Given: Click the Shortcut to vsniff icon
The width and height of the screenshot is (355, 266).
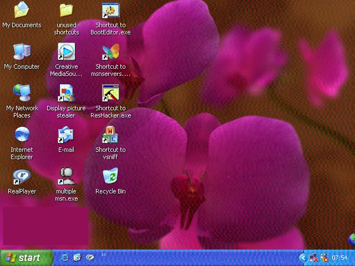Looking at the screenshot, I should 110,135.
